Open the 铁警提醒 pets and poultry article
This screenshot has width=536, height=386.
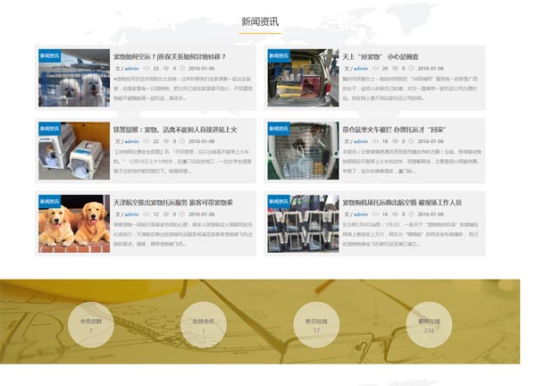pos(174,130)
